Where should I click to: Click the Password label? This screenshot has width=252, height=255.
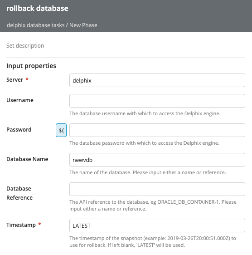click(19, 130)
